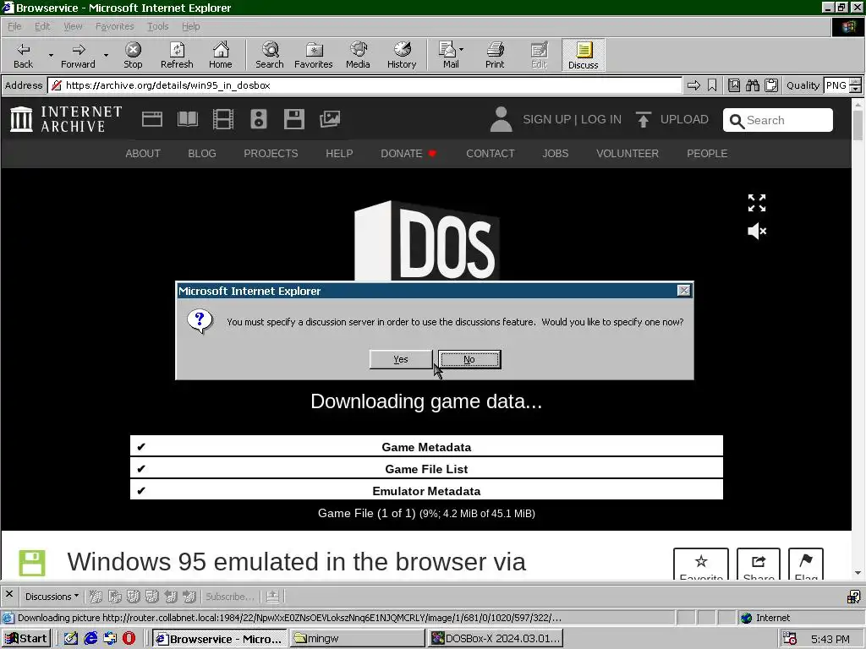Open the Web archive icon in Archive header
The height and width of the screenshot is (649, 866).
click(x=152, y=119)
